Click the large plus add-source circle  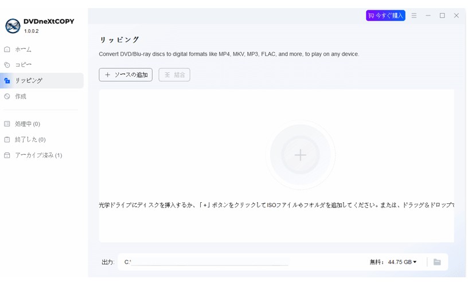coord(301,155)
